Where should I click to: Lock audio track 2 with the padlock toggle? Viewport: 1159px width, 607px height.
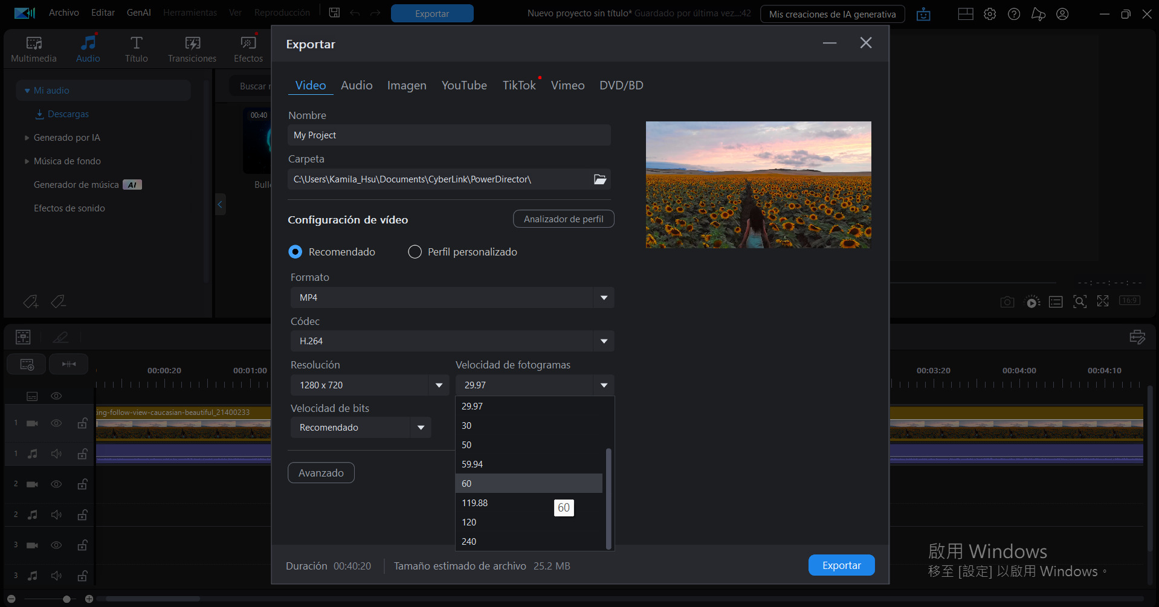pos(82,515)
